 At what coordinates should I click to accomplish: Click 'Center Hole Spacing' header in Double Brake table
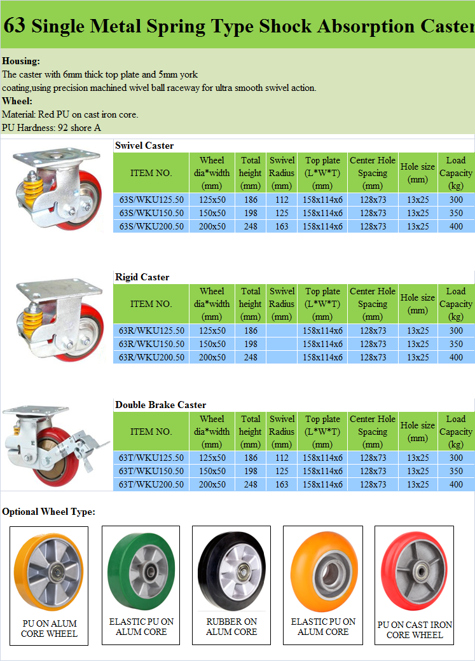pos(373,432)
